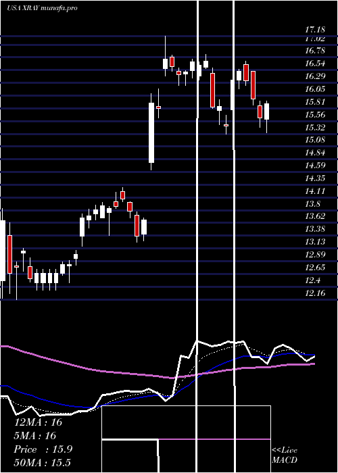This screenshot has width=338, height=473.
Task: Click the <<Live MACD label
Action: (285, 455)
